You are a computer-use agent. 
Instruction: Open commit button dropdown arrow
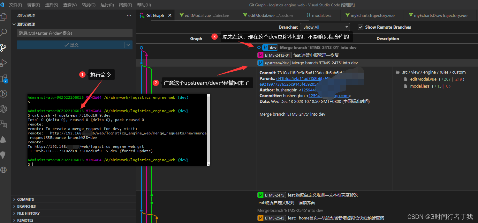[x=128, y=45]
